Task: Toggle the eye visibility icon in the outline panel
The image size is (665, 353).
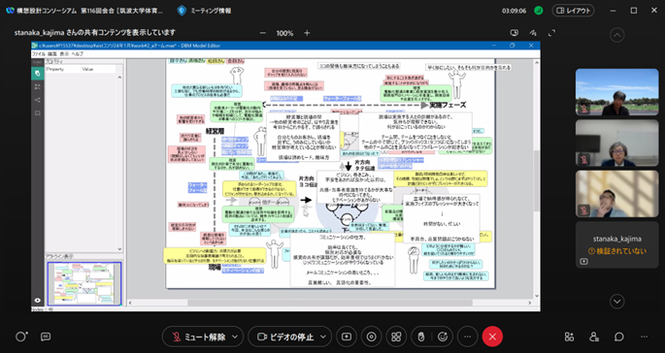Action: (37, 301)
